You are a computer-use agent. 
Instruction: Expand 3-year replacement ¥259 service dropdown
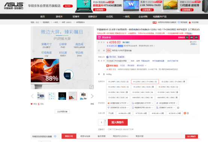(118, 108)
